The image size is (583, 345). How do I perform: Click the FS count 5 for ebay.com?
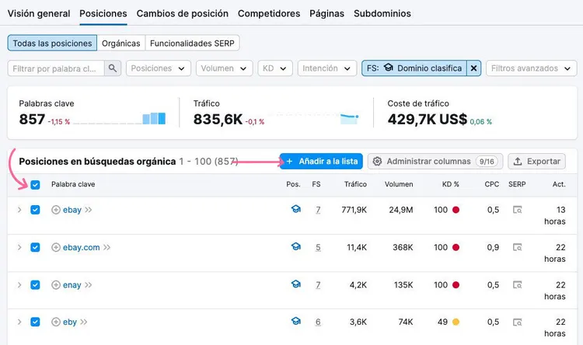click(x=318, y=247)
